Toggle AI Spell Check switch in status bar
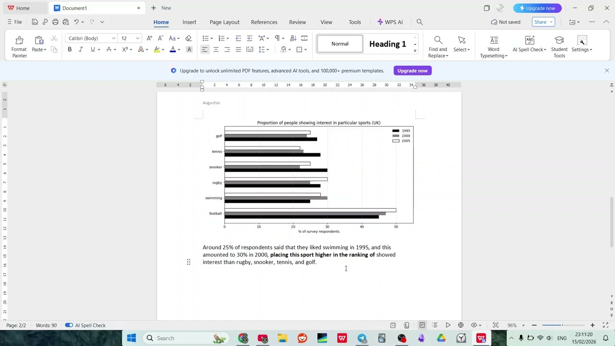The height and width of the screenshot is (346, 615). click(69, 325)
